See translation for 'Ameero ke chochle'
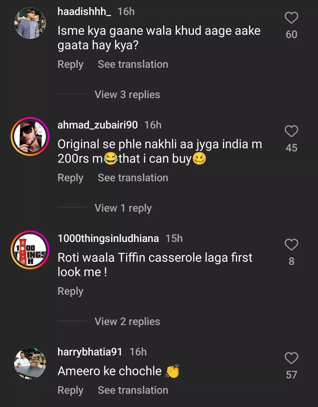Image resolution: width=318 pixels, height=407 pixels. pos(133,390)
